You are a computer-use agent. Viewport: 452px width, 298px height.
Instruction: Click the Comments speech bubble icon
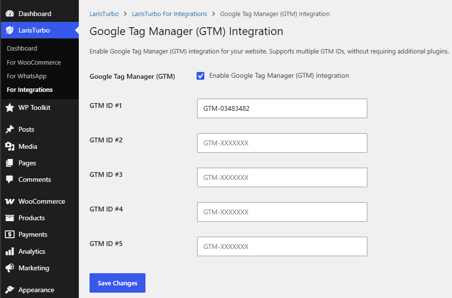(10, 179)
